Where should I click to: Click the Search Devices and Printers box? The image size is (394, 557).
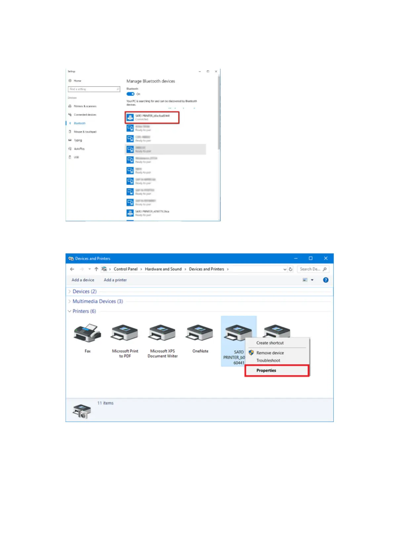[313, 269]
